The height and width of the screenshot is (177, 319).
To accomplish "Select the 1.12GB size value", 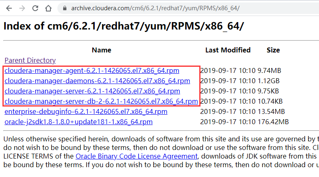I will click(268, 81).
